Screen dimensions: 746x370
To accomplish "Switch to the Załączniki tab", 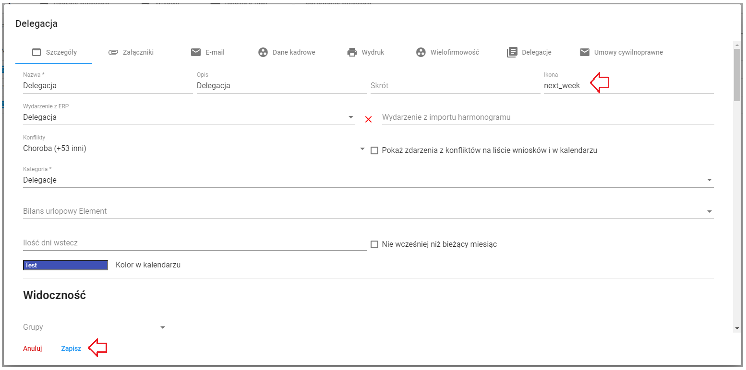I will 131,52.
